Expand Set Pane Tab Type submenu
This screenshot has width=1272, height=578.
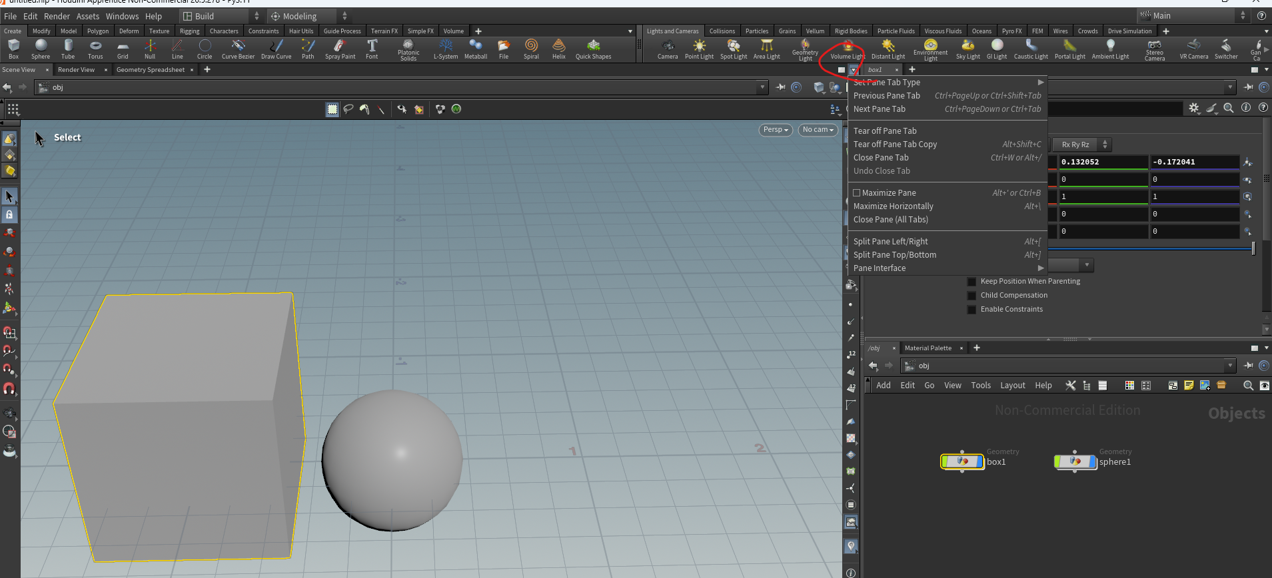(948, 83)
